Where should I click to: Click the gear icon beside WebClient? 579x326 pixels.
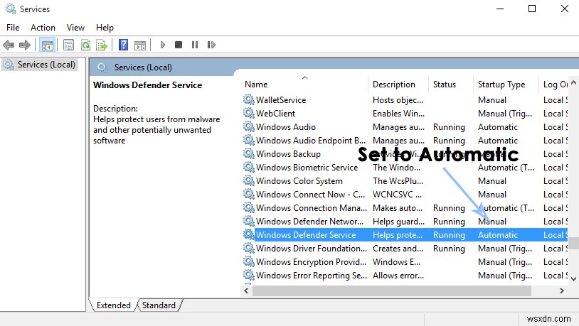coord(249,113)
